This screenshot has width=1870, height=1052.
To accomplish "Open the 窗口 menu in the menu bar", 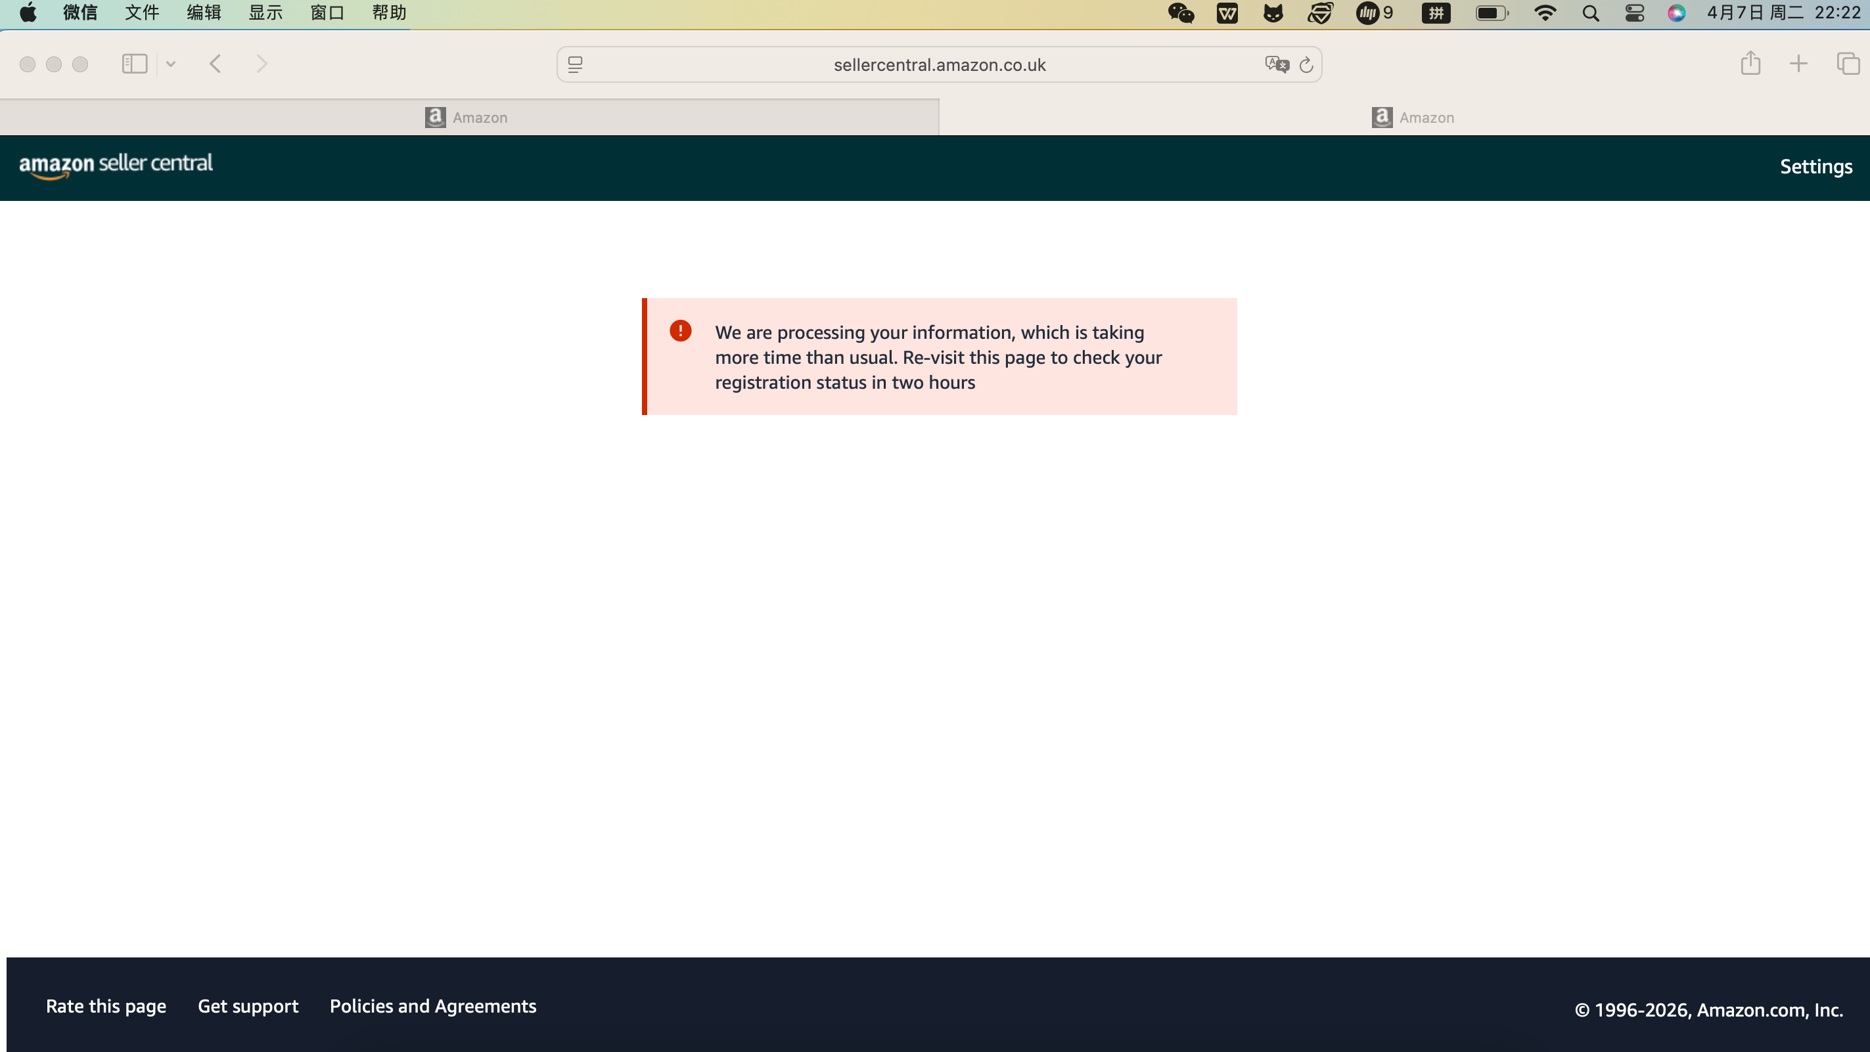I will coord(327,12).
